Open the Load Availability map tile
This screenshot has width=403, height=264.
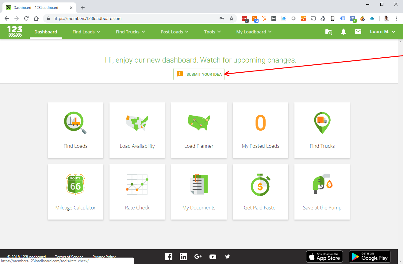click(x=137, y=130)
